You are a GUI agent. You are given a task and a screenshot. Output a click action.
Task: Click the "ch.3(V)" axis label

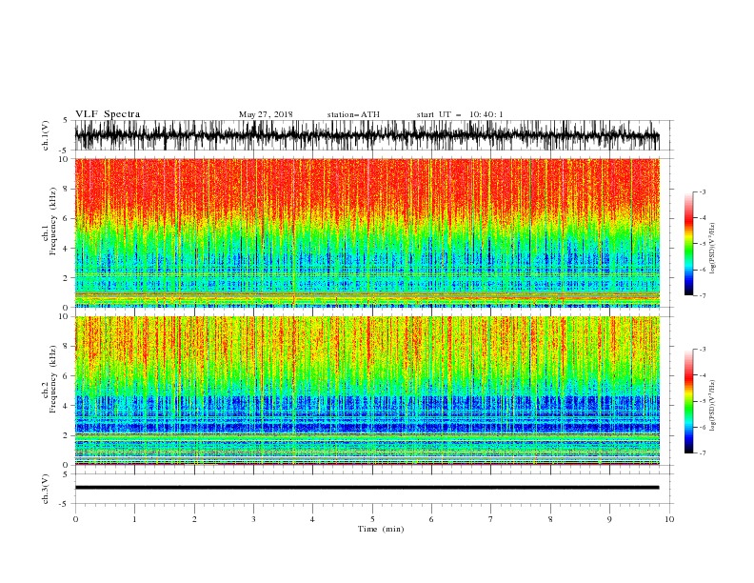pyautogui.click(x=46, y=489)
